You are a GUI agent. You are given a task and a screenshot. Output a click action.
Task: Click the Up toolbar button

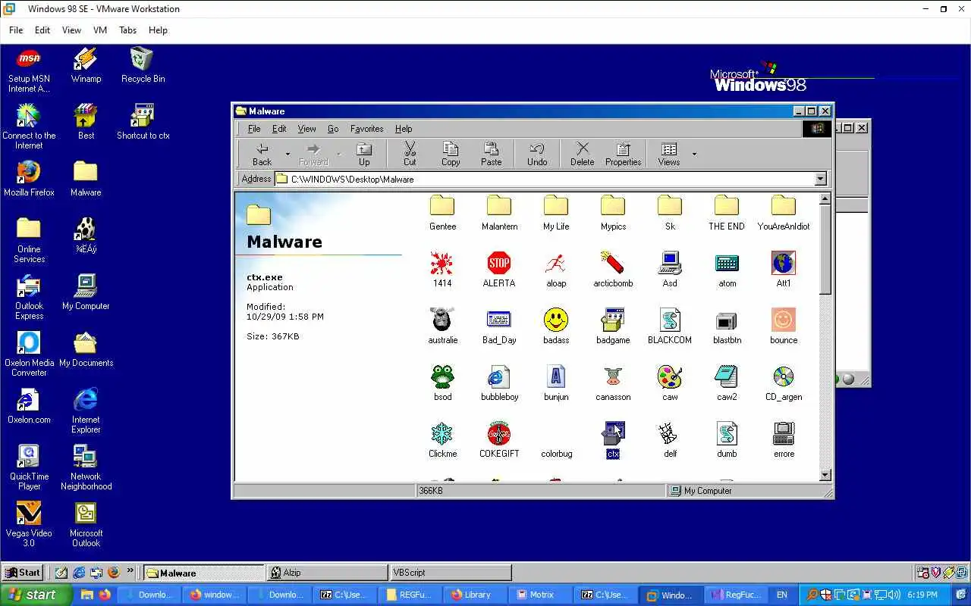(364, 154)
